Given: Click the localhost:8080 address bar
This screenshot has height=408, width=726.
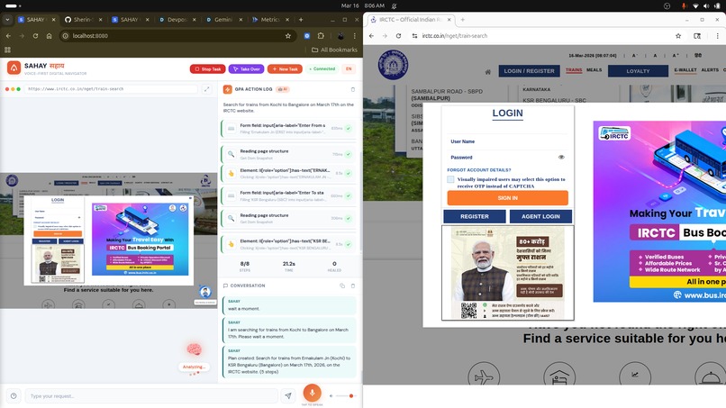Looking at the screenshot, I should click(176, 36).
